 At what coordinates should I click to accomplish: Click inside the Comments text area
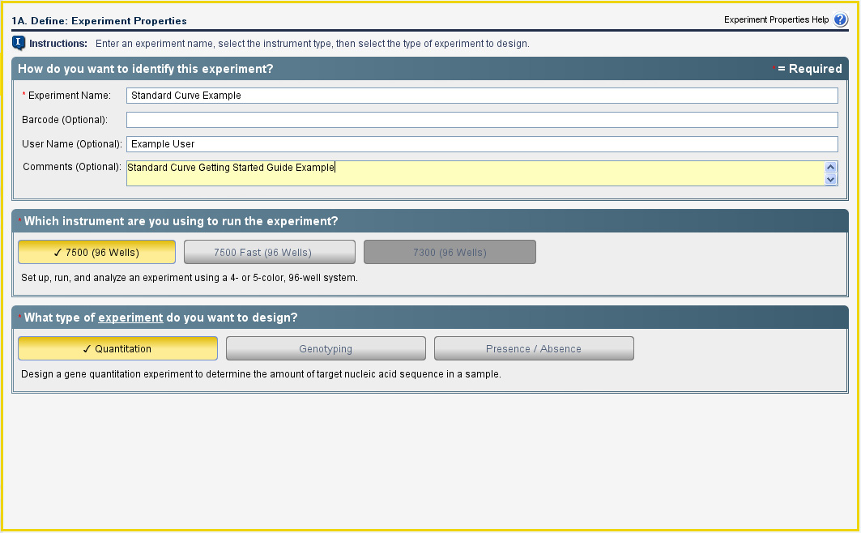[x=474, y=173]
